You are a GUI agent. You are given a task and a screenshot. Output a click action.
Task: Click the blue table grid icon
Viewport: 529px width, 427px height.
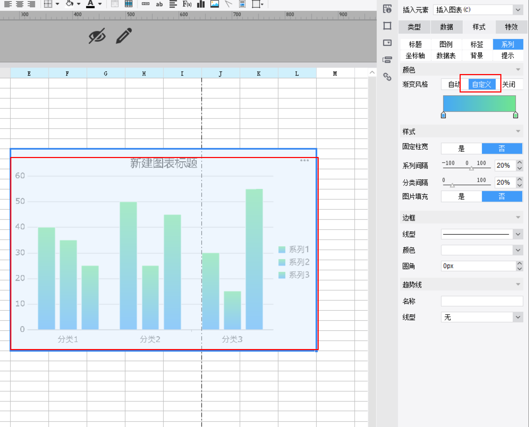coord(129,4)
